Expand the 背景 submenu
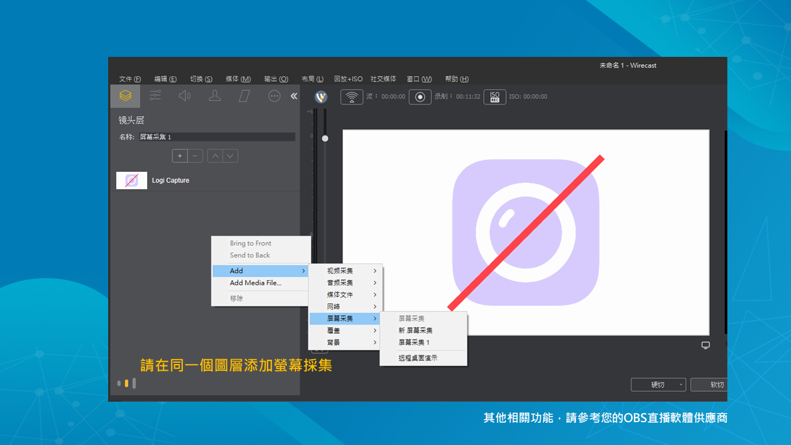The width and height of the screenshot is (791, 445). tap(345, 342)
